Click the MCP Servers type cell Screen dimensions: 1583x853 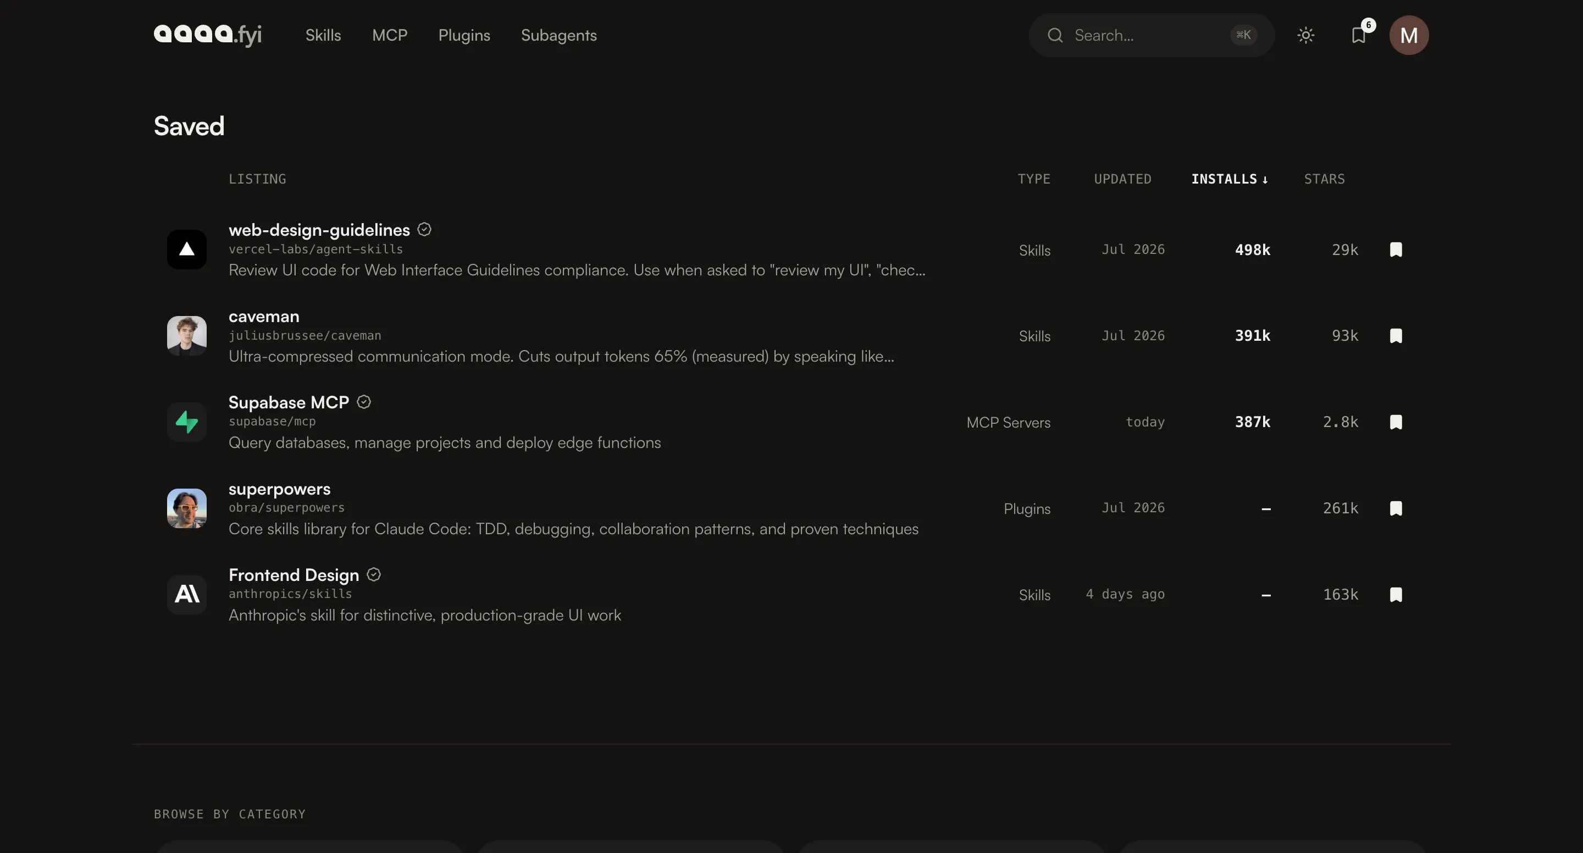click(x=1009, y=422)
